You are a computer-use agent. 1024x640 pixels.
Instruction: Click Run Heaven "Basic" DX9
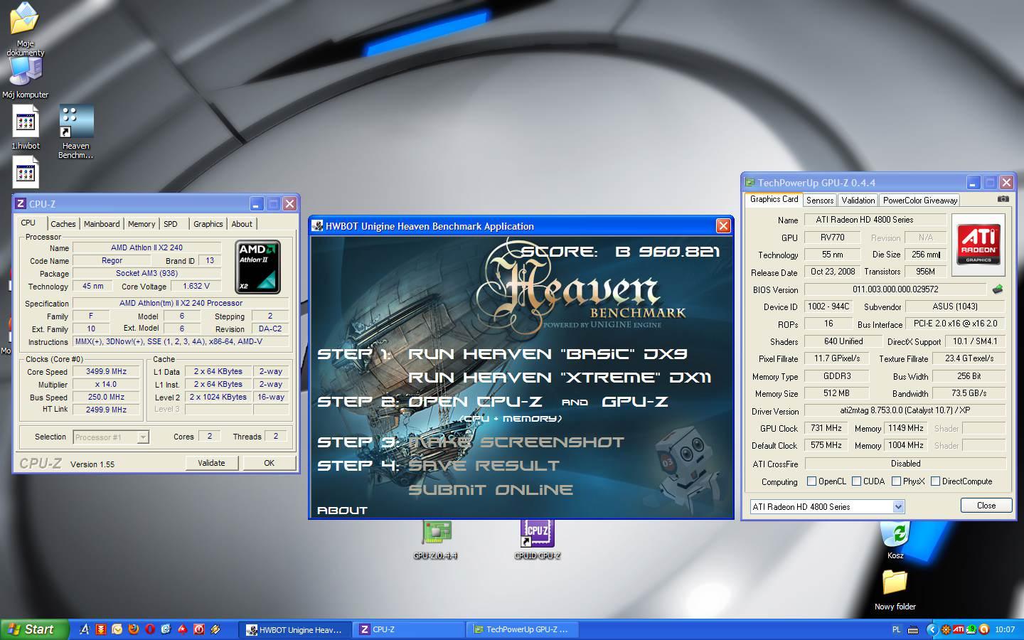click(x=548, y=353)
